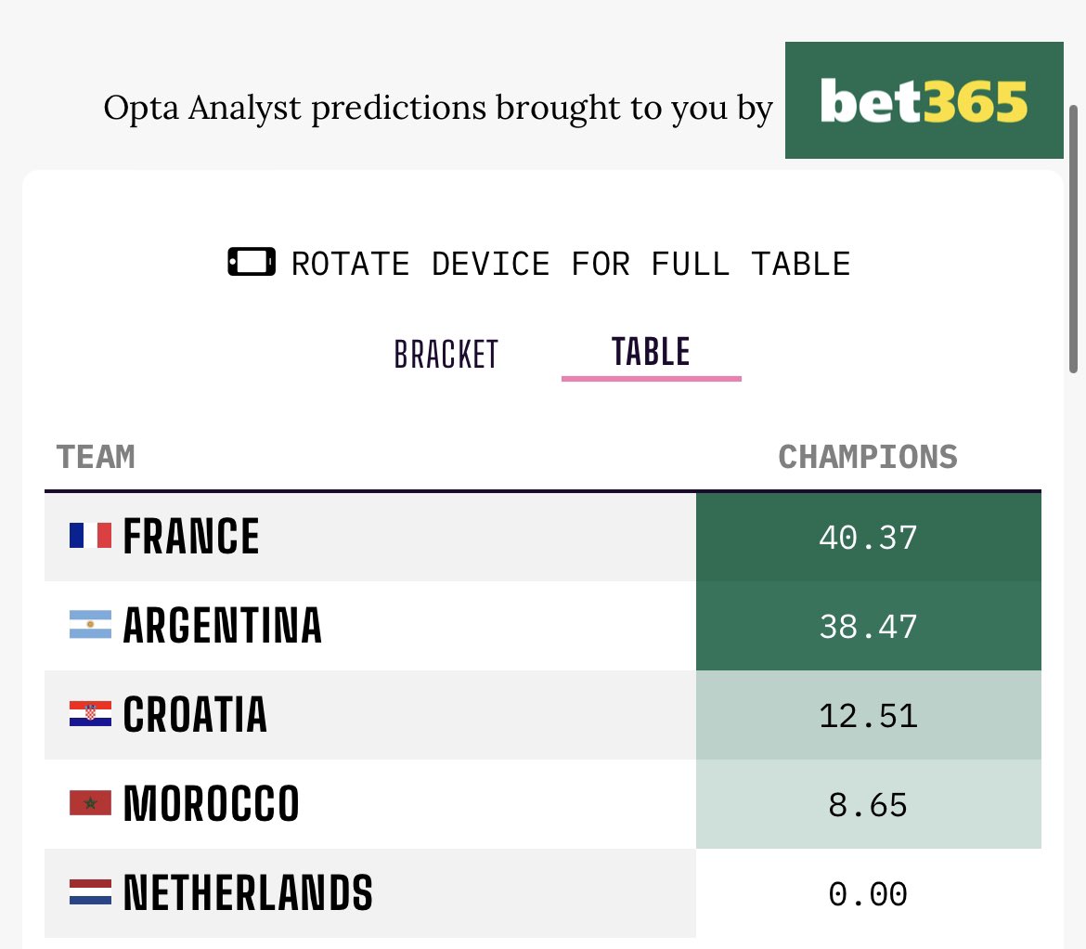Click the page scrollbar thumb

point(1074,239)
